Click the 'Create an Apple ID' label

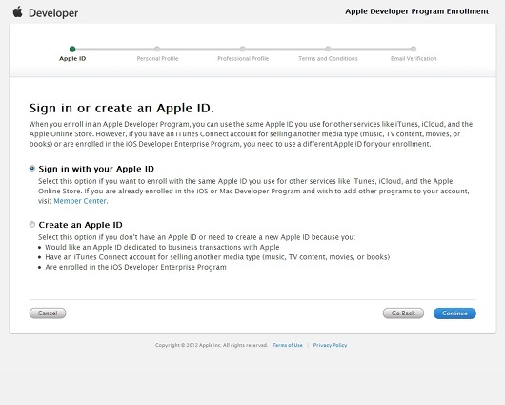pyautogui.click(x=81, y=225)
